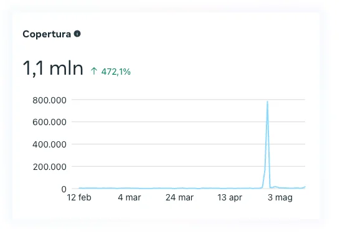Click the 400.000 y-axis label

(x=49, y=144)
